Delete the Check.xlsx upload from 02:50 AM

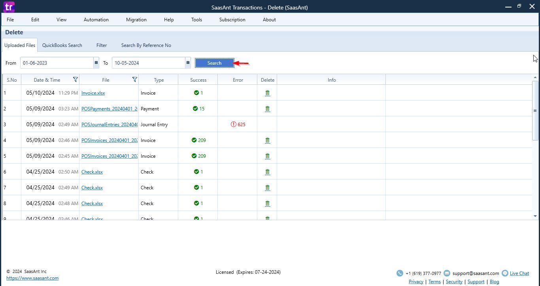pyautogui.click(x=267, y=172)
